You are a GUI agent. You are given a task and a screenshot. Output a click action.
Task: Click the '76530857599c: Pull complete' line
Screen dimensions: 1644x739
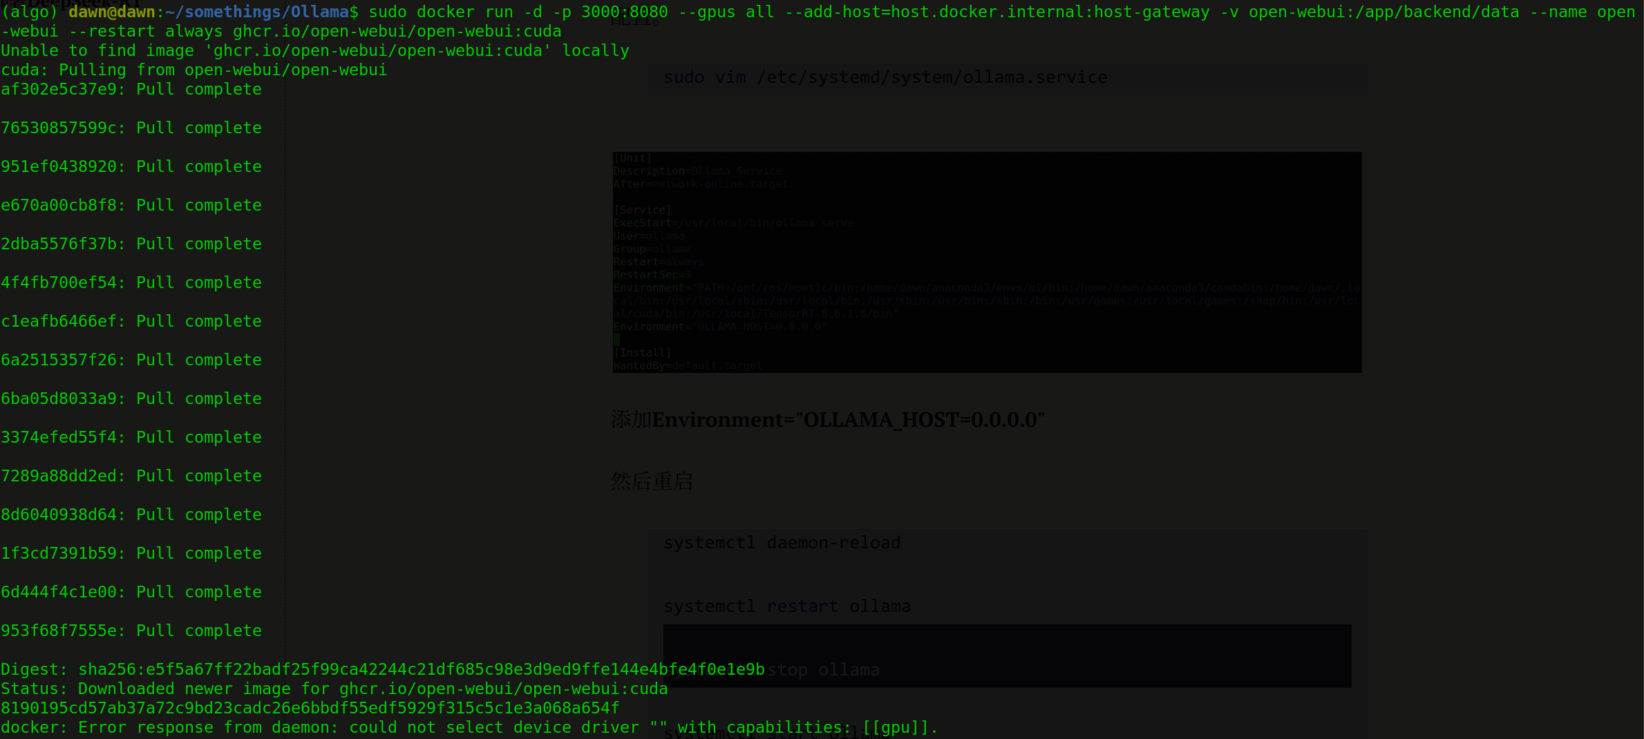(131, 128)
